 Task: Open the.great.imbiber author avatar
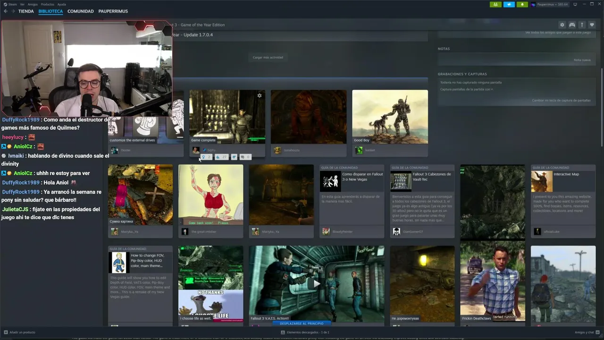pyautogui.click(x=185, y=231)
